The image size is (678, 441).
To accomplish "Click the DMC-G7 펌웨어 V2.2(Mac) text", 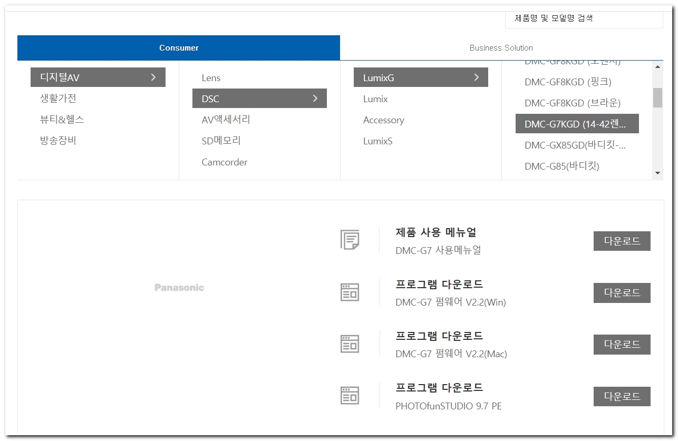I will (x=451, y=354).
